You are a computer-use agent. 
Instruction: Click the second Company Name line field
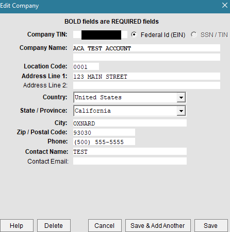[146, 57]
